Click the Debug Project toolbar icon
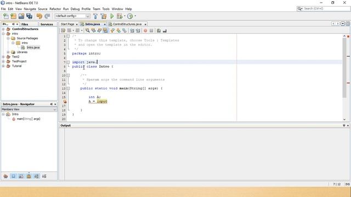The image size is (351, 197). [120, 16]
